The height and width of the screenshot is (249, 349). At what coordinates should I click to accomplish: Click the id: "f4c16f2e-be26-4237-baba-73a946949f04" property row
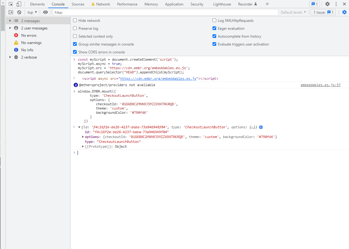click(x=127, y=132)
